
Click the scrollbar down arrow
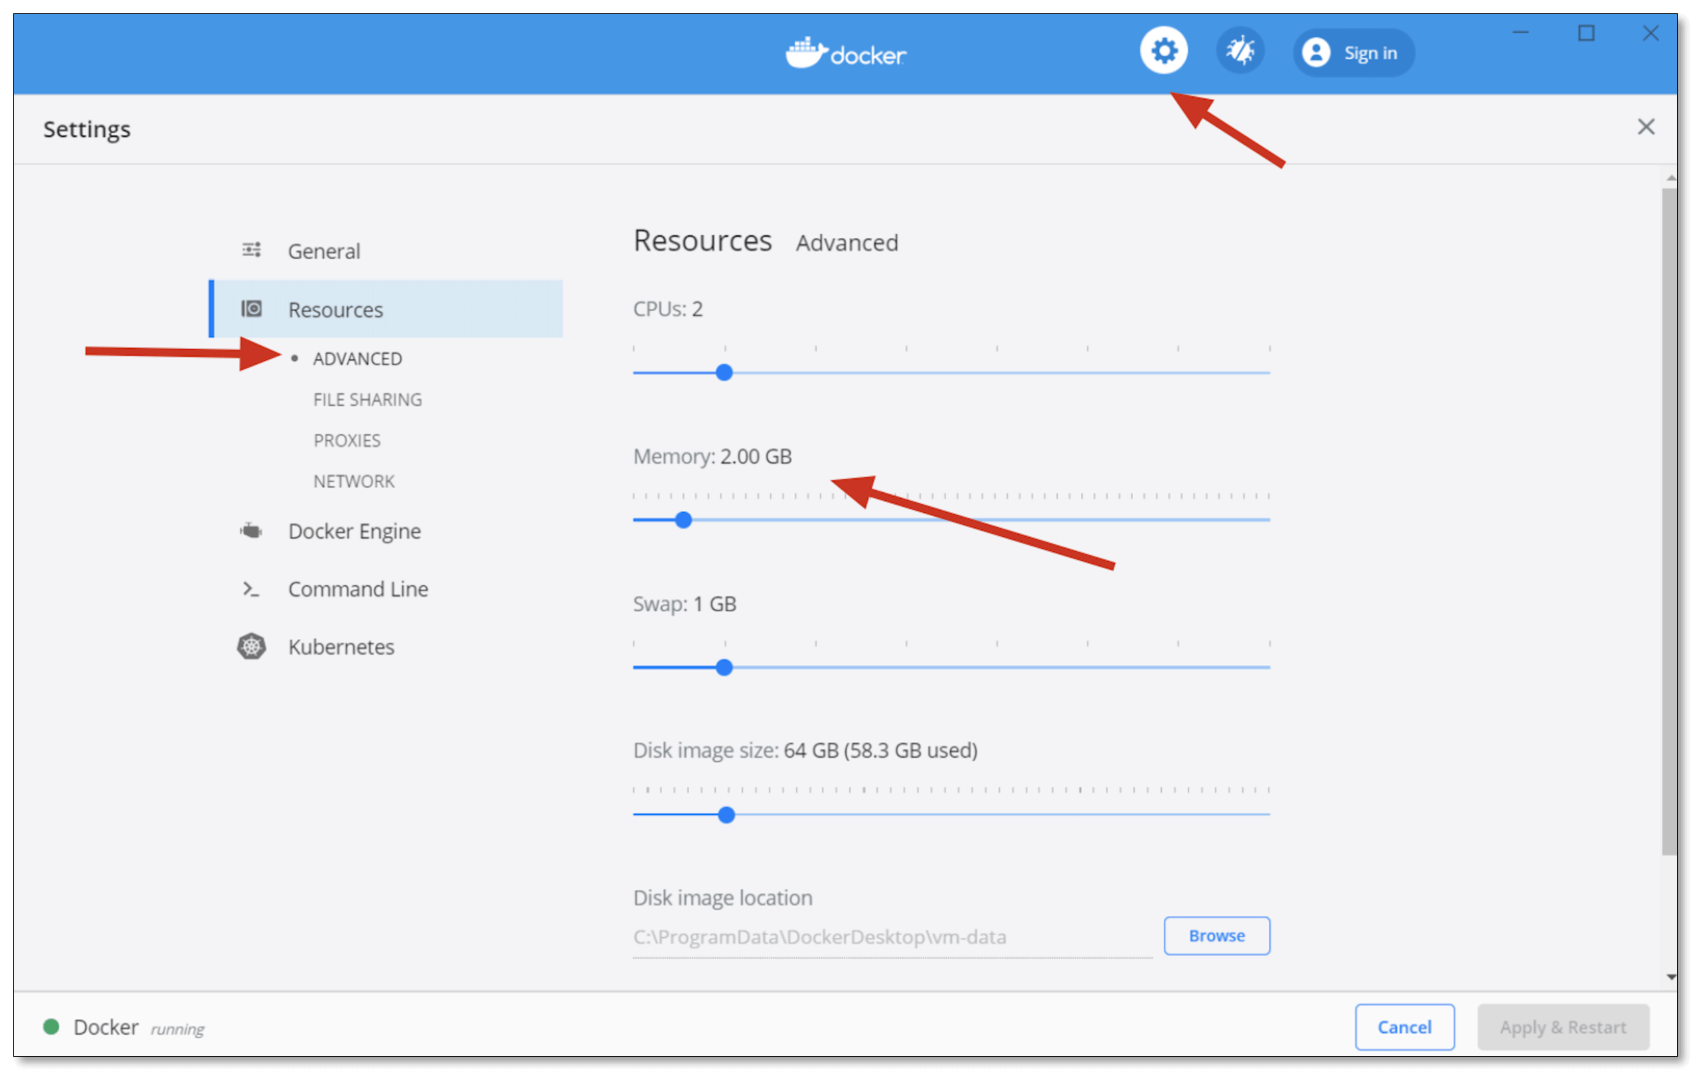click(x=1670, y=976)
